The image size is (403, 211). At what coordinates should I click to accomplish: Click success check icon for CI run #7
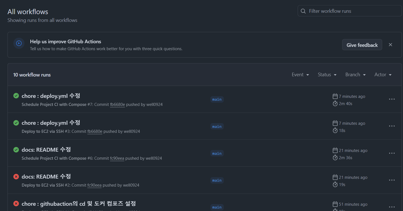click(x=16, y=96)
